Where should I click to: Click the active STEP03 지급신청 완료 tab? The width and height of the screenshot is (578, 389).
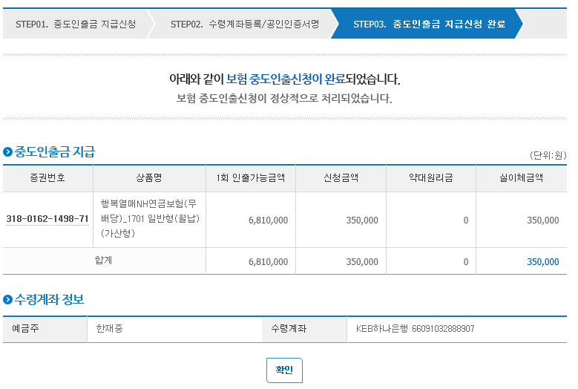(x=429, y=24)
